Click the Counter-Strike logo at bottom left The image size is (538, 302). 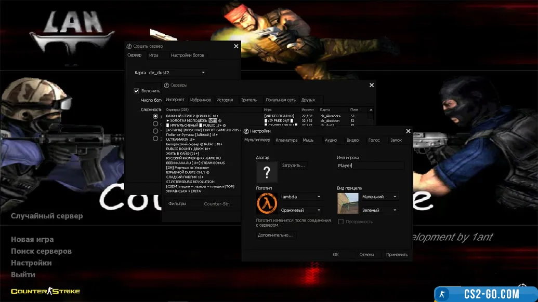click(x=46, y=291)
